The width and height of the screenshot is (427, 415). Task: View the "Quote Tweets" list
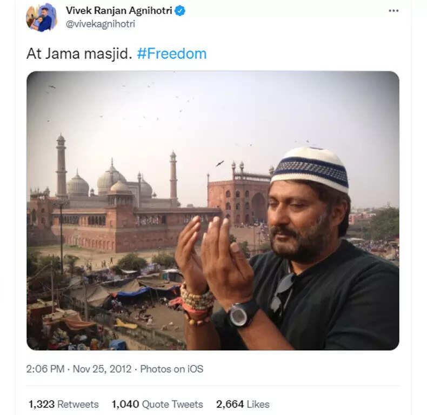pyautogui.click(x=172, y=404)
